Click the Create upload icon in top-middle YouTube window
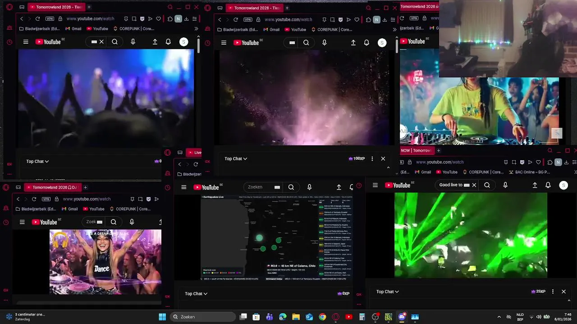This screenshot has width=577, height=324. tap(353, 43)
